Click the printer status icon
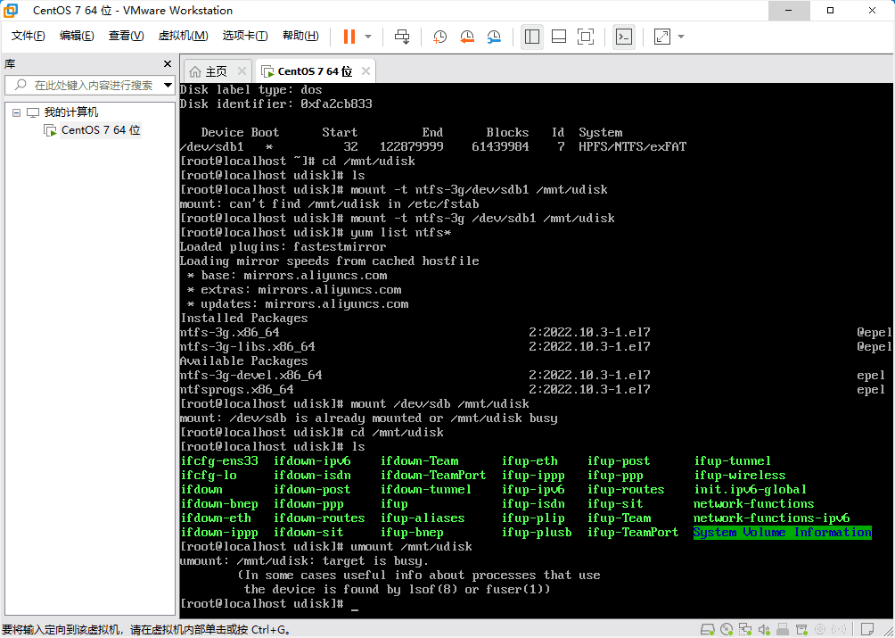Viewport: 895px width, 638px height. (801, 629)
